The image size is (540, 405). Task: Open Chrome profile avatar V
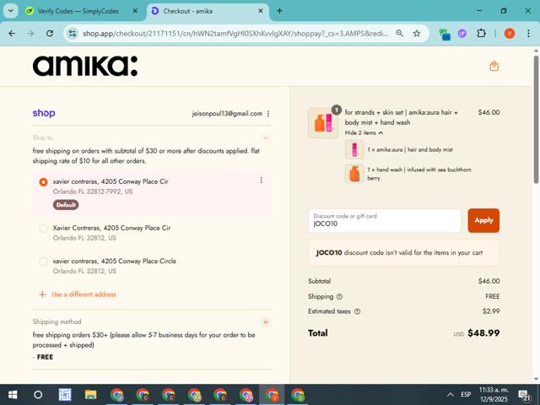click(x=510, y=34)
